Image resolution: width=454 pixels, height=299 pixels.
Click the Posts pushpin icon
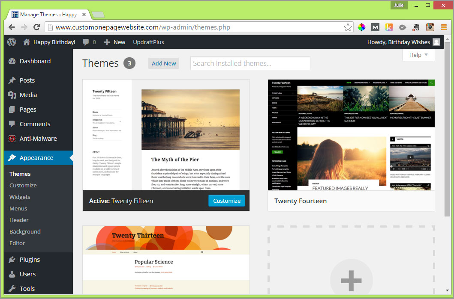[12, 80]
